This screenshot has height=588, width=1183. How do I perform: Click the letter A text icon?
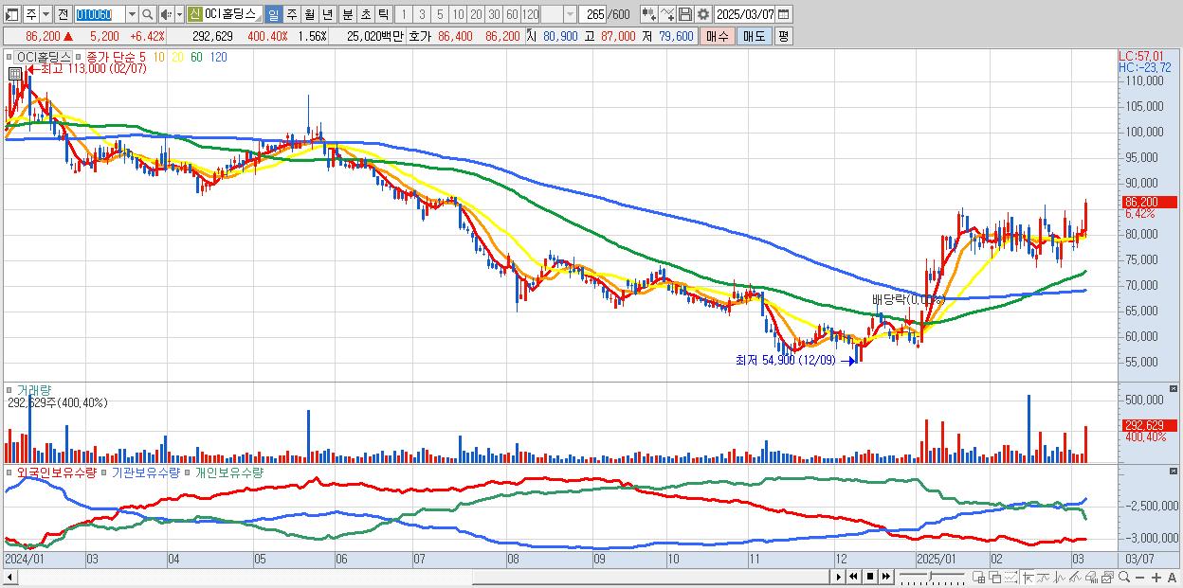[1172, 578]
